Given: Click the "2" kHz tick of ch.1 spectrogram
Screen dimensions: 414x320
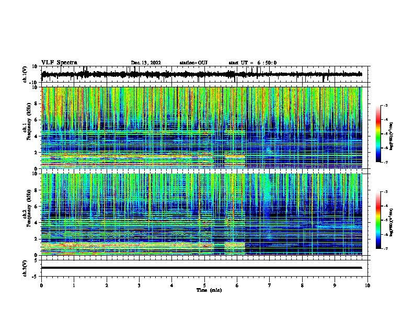Looking at the screenshot, I should [x=36, y=153].
